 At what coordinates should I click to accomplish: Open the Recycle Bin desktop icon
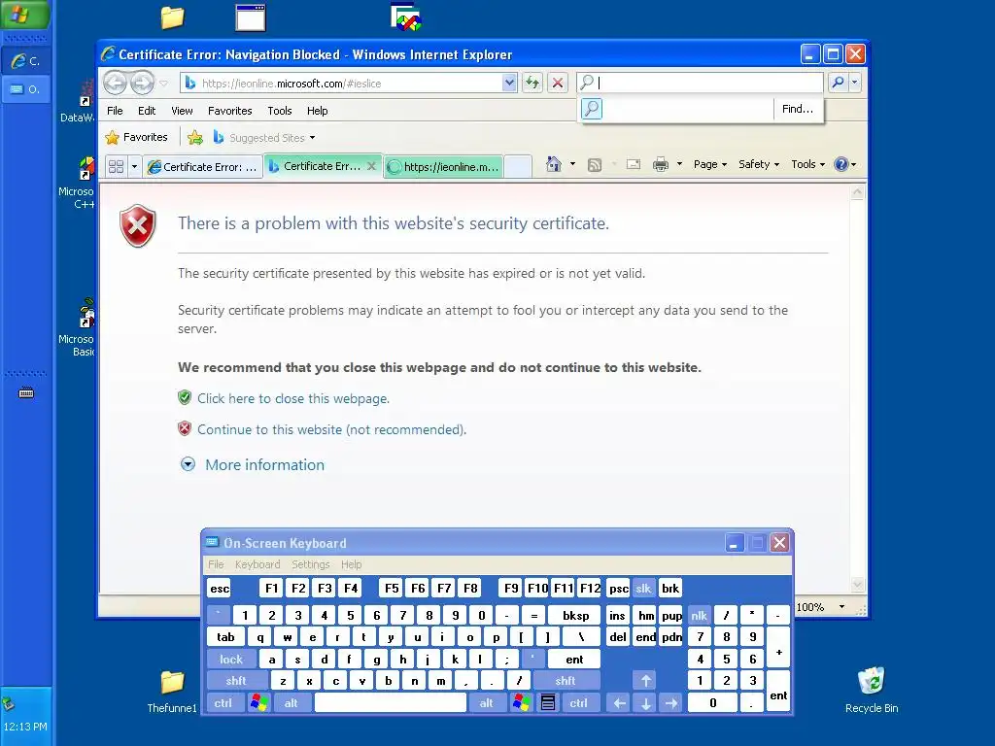[872, 691]
